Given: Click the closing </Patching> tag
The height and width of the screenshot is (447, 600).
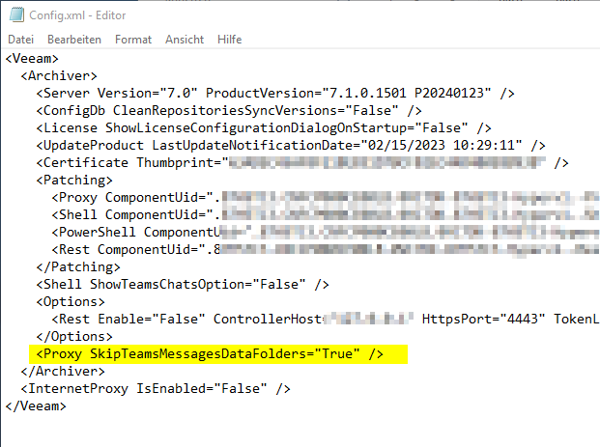Looking at the screenshot, I should [x=78, y=266].
